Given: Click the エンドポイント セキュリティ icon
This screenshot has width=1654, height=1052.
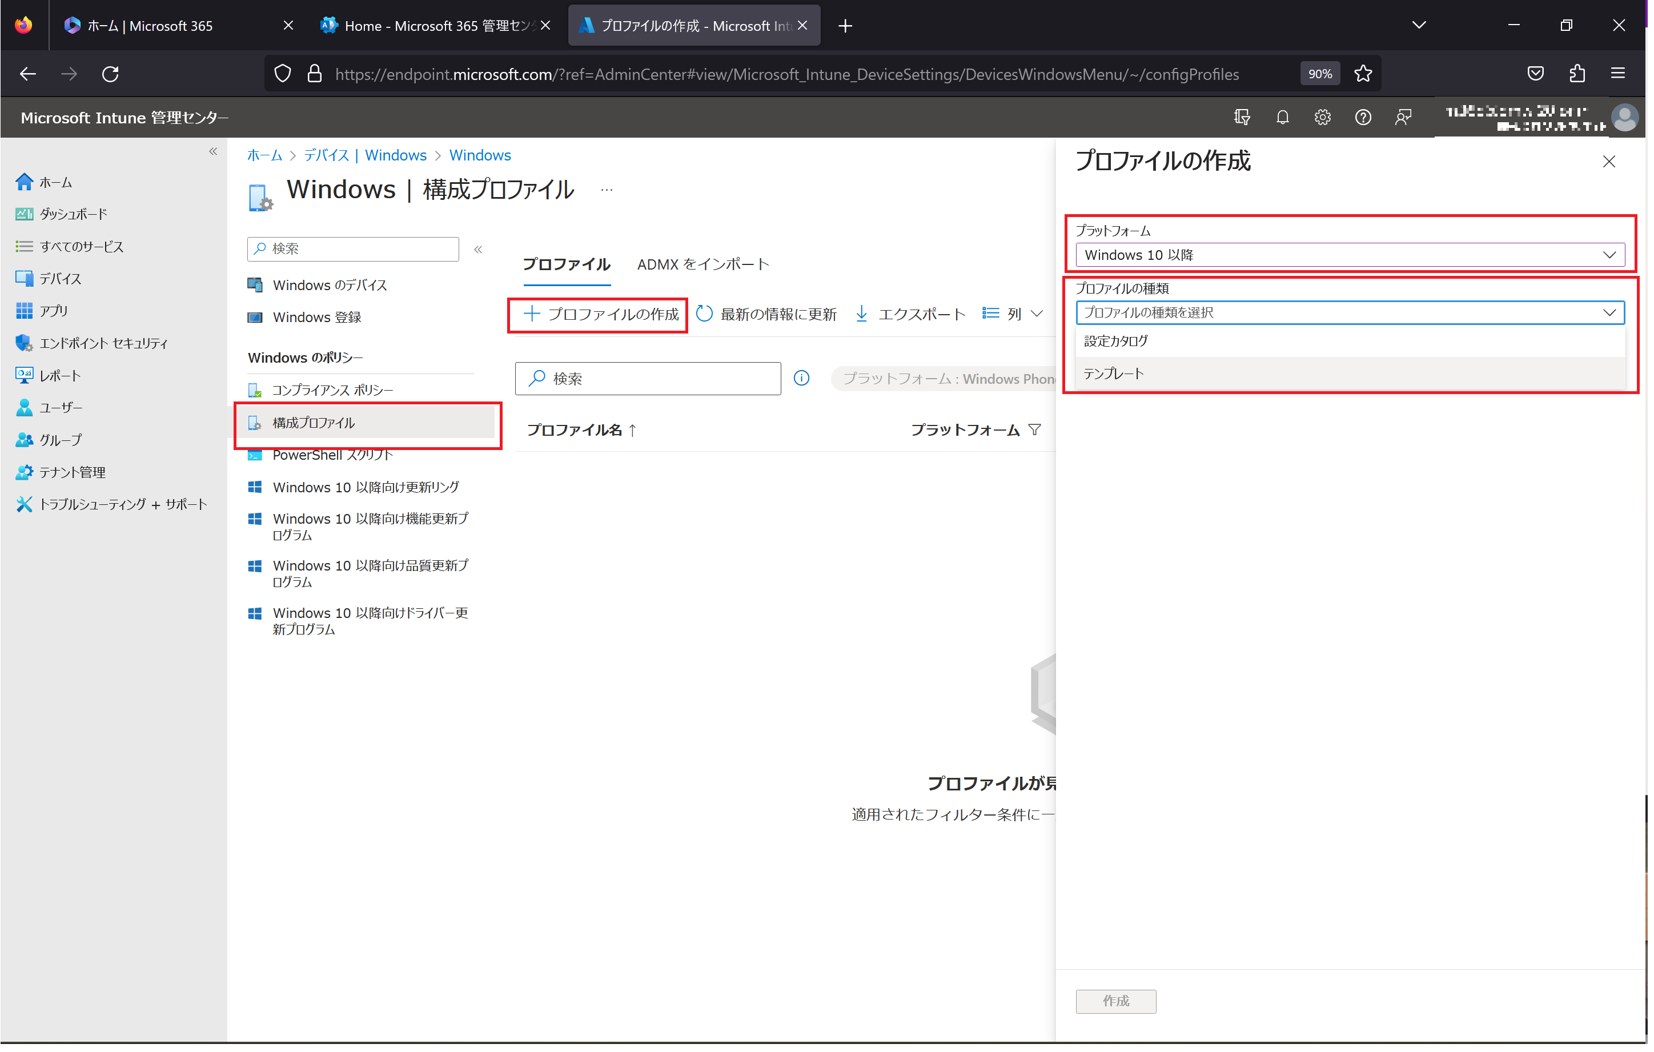Looking at the screenshot, I should (x=25, y=343).
